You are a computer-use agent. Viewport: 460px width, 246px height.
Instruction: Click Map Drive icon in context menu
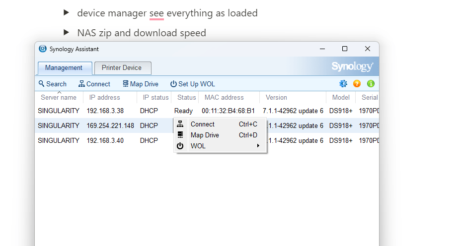point(180,135)
